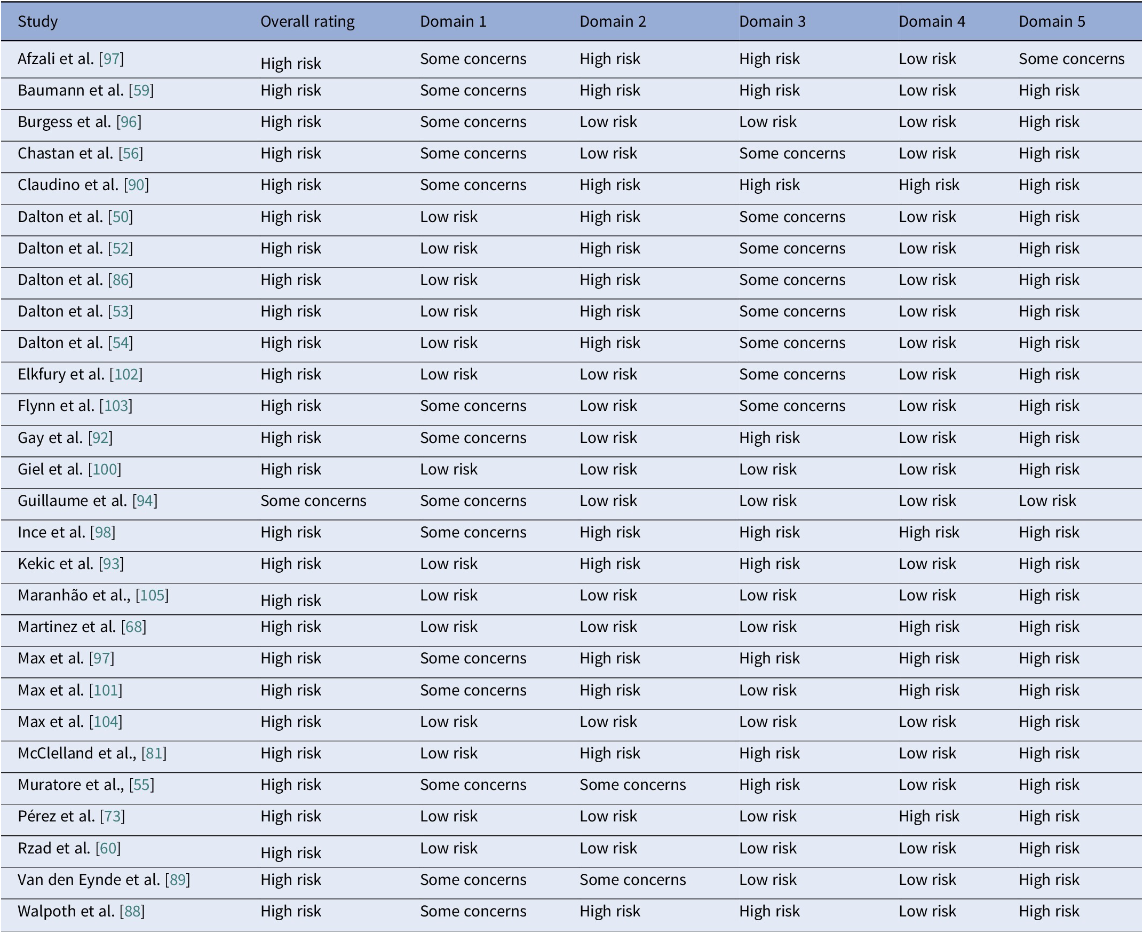
Task: Open Max et al. reference 101
Action: coord(106,690)
